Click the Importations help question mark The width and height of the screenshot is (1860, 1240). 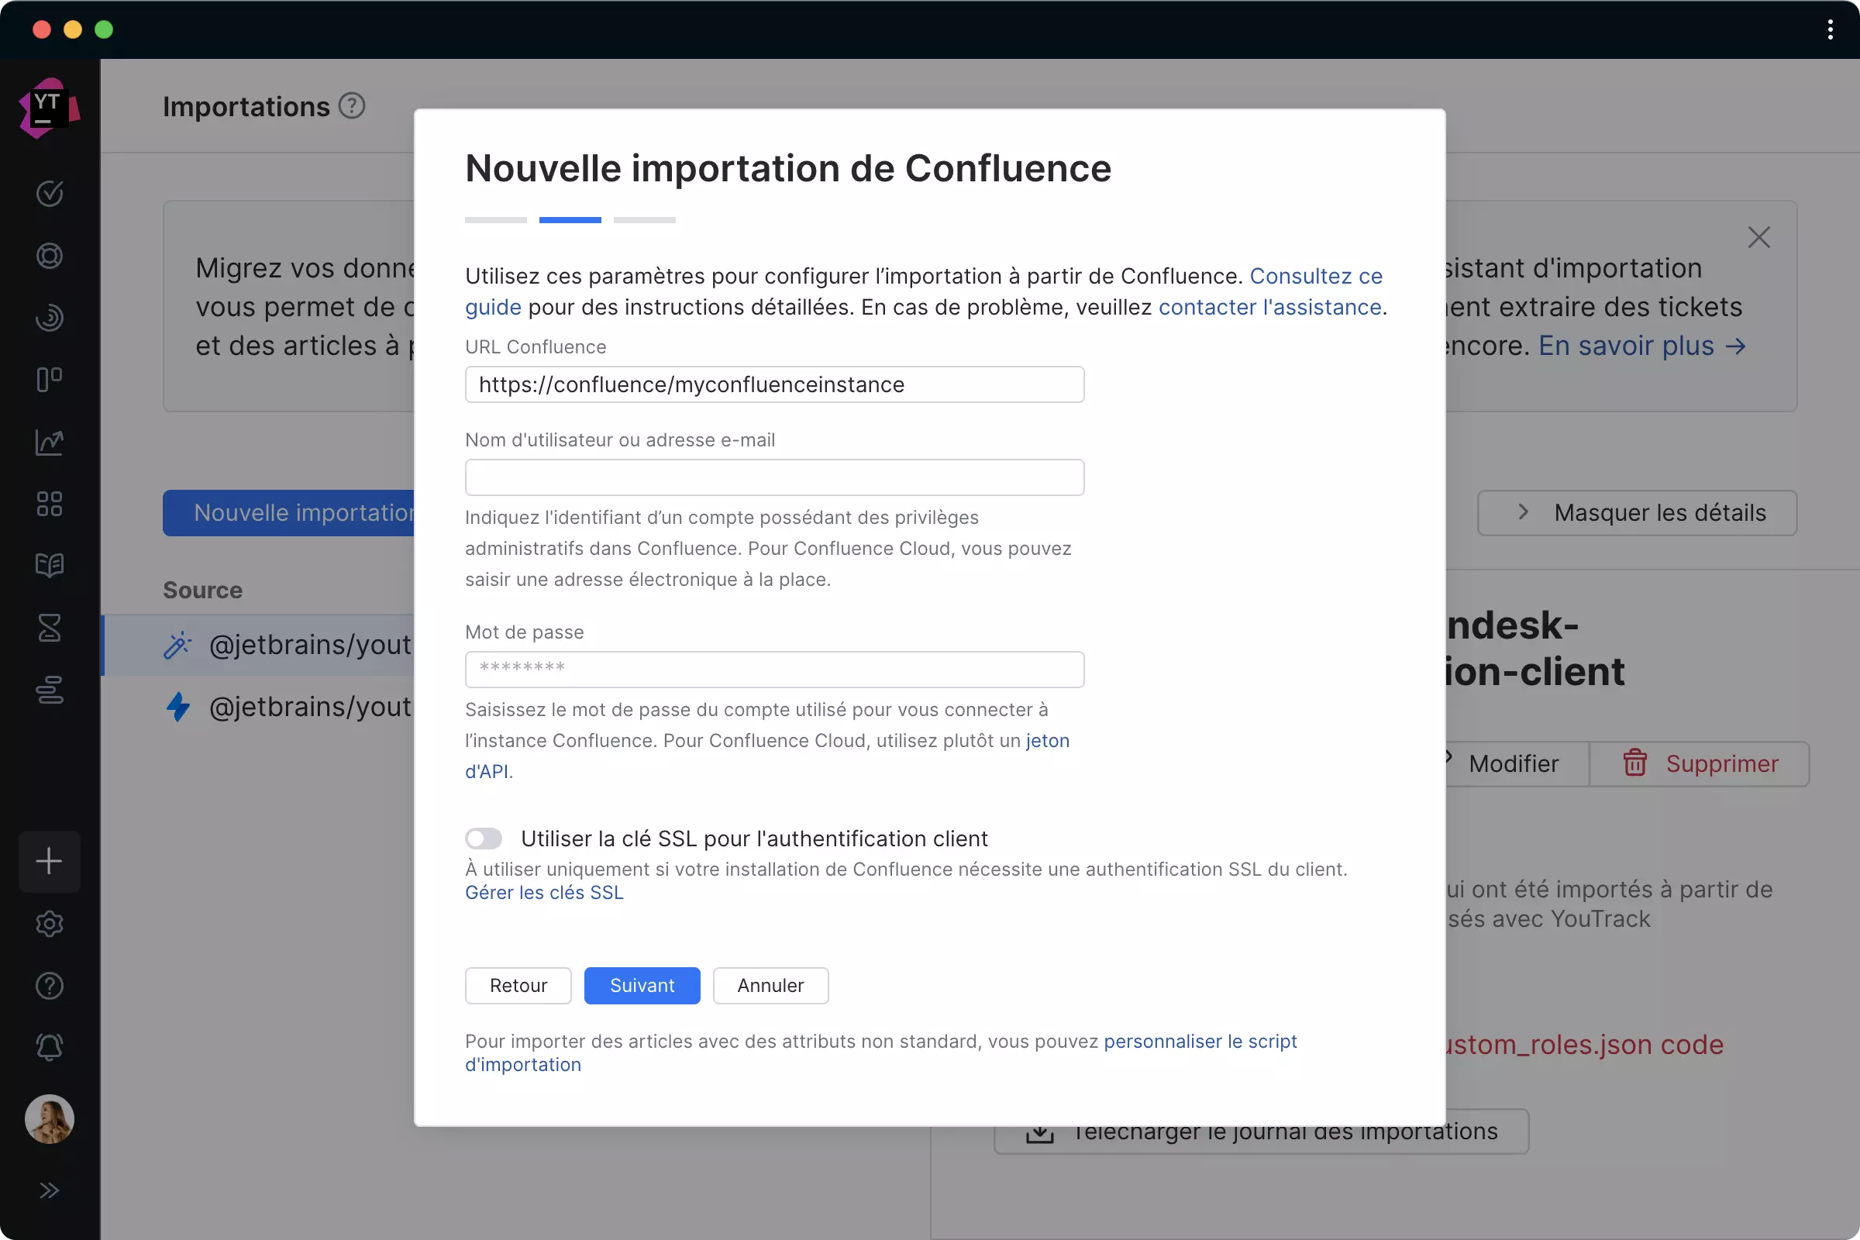point(352,105)
